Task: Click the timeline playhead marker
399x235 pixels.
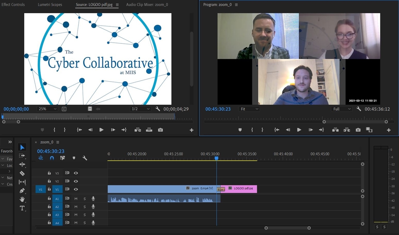Action: pos(216,158)
